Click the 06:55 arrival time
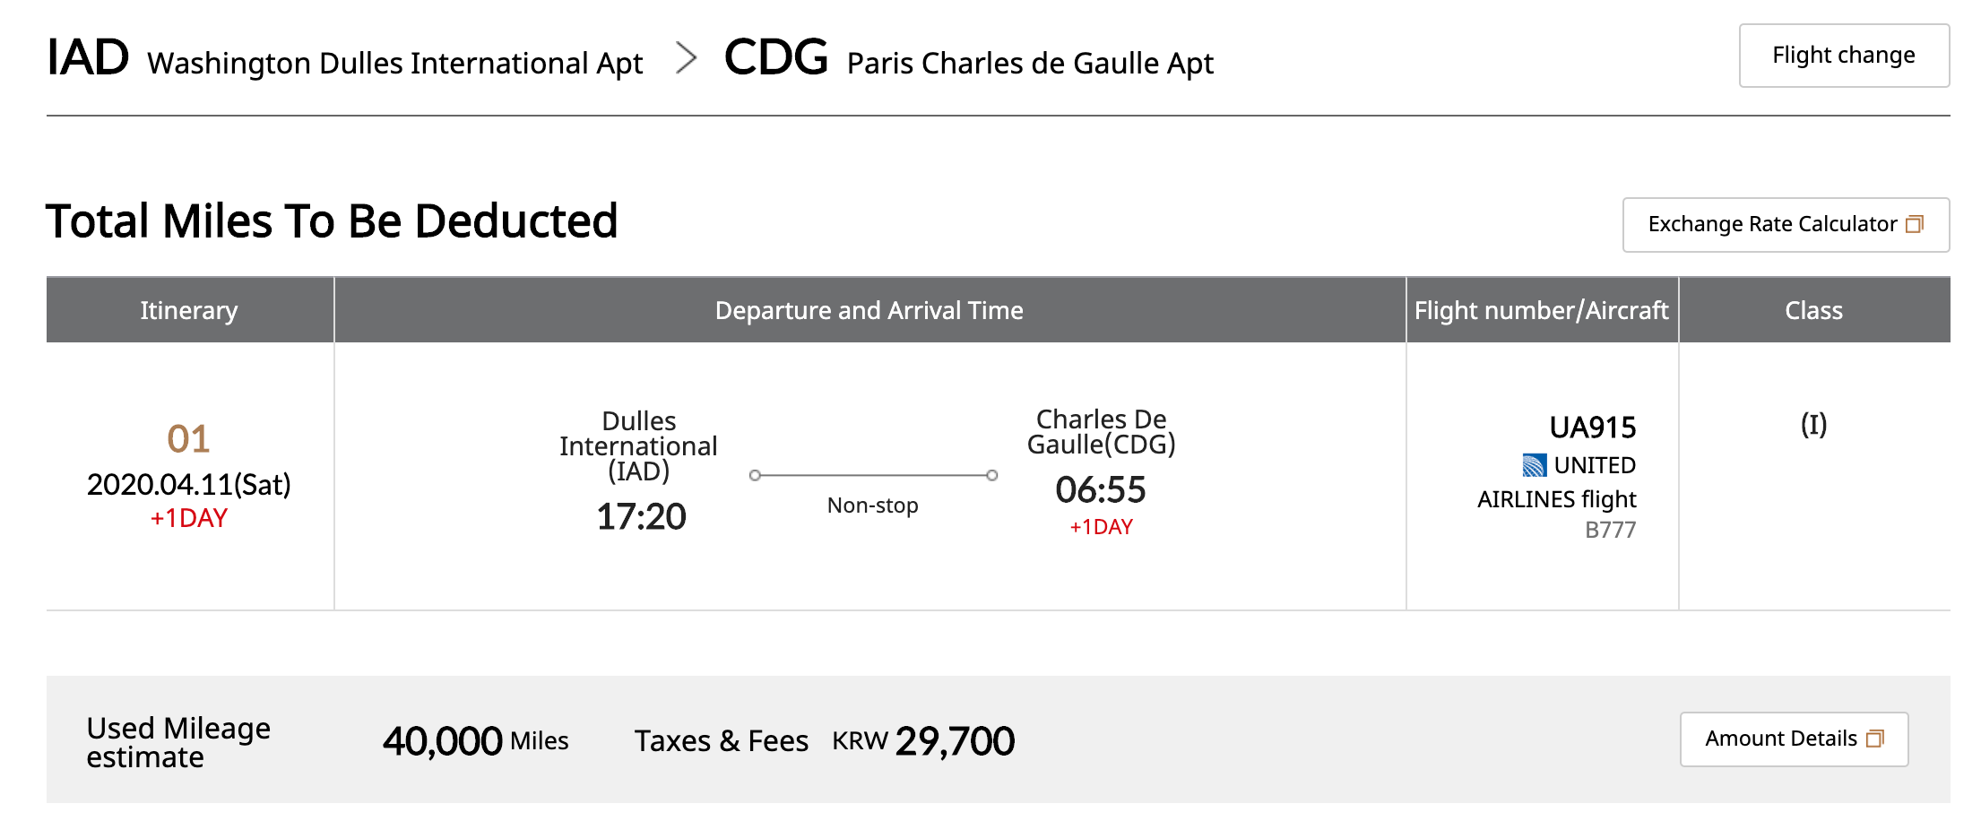The image size is (1981, 821). tap(1101, 489)
